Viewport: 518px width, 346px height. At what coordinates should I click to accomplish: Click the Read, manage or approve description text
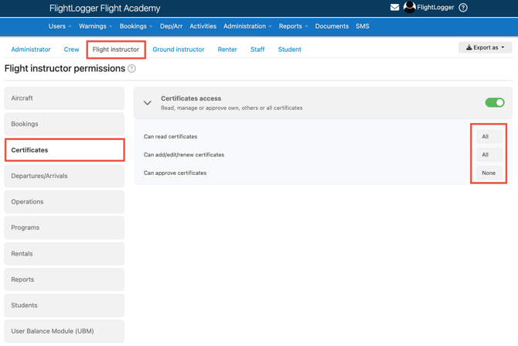pos(232,108)
